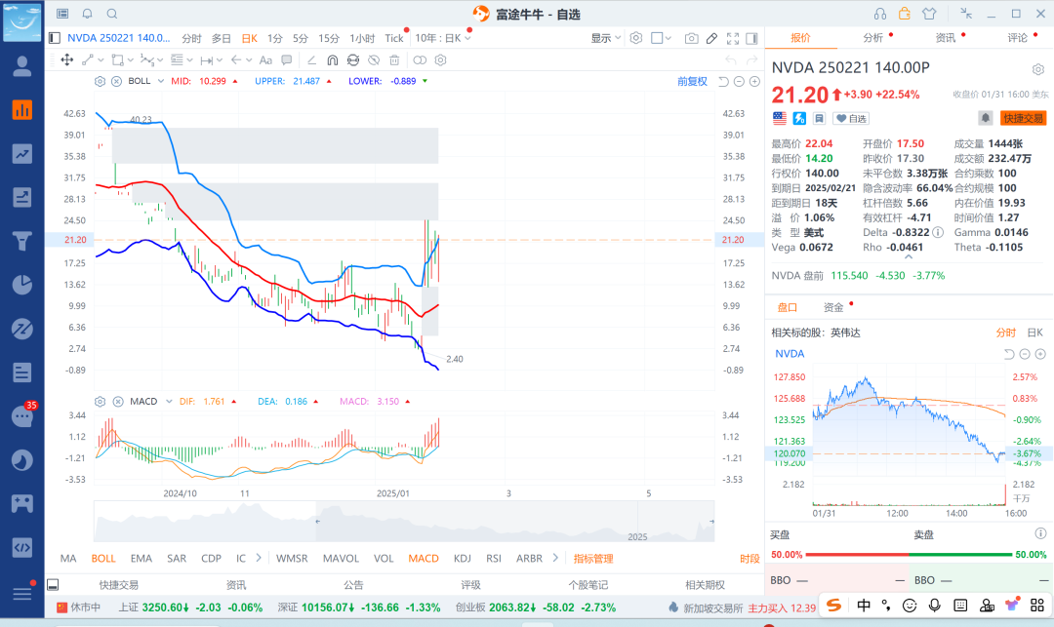The height and width of the screenshot is (627, 1054).
Task: Remove the BOLL indicator with X icon
Action: [x=116, y=81]
